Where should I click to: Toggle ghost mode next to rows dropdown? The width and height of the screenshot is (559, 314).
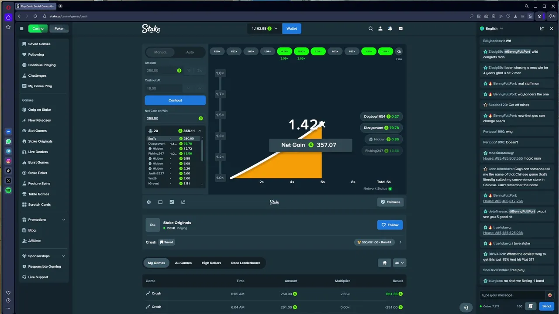pyautogui.click(x=384, y=263)
